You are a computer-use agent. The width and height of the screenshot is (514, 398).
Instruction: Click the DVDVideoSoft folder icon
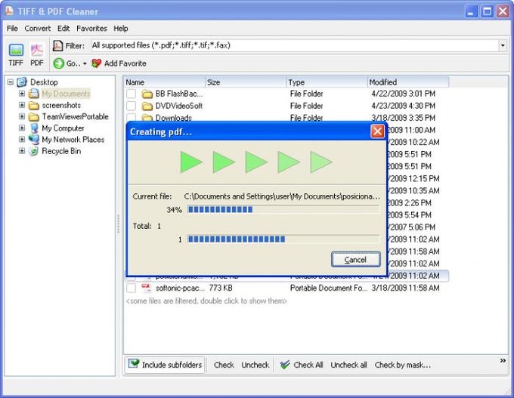pyautogui.click(x=147, y=106)
